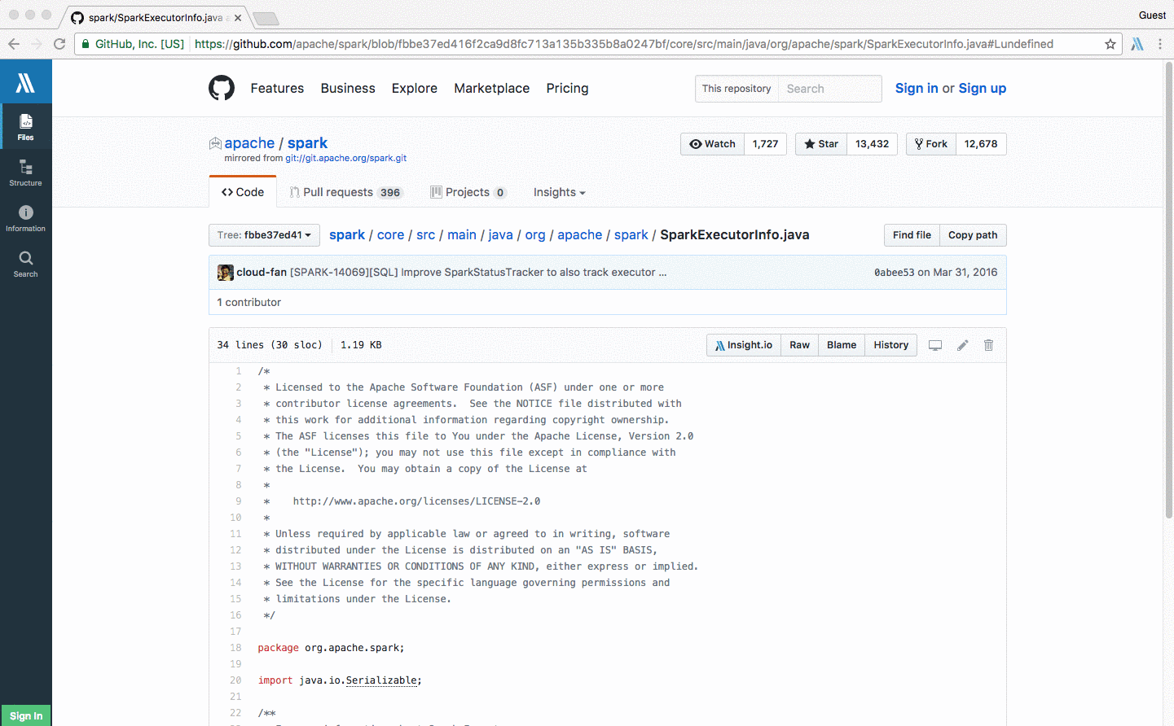Open the Structure panel in sidebar
The width and height of the screenshot is (1174, 726).
pos(26,173)
